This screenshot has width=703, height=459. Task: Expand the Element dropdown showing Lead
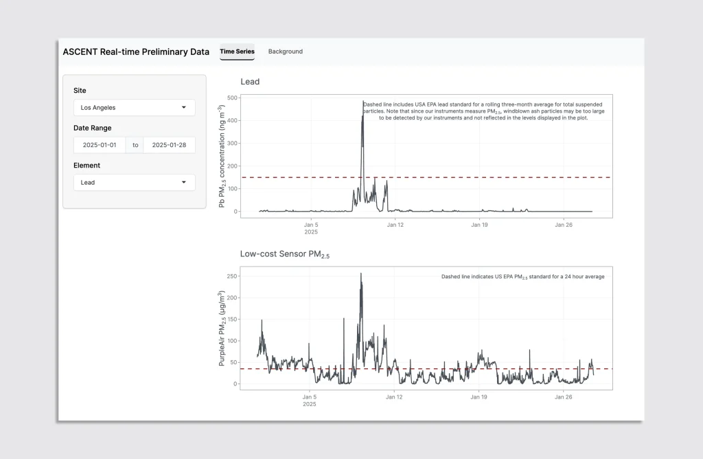coord(134,183)
